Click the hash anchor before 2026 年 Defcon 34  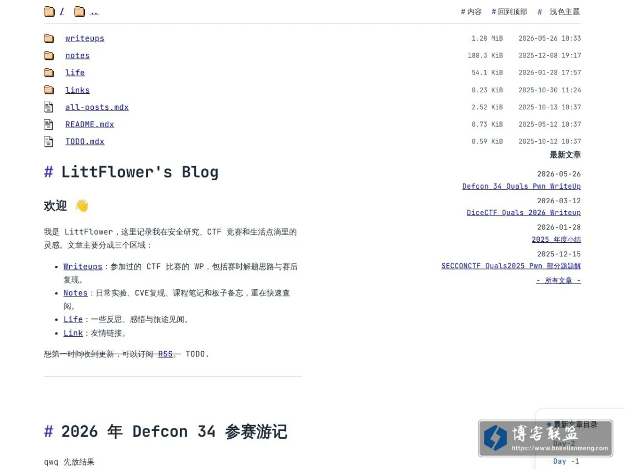point(48,431)
